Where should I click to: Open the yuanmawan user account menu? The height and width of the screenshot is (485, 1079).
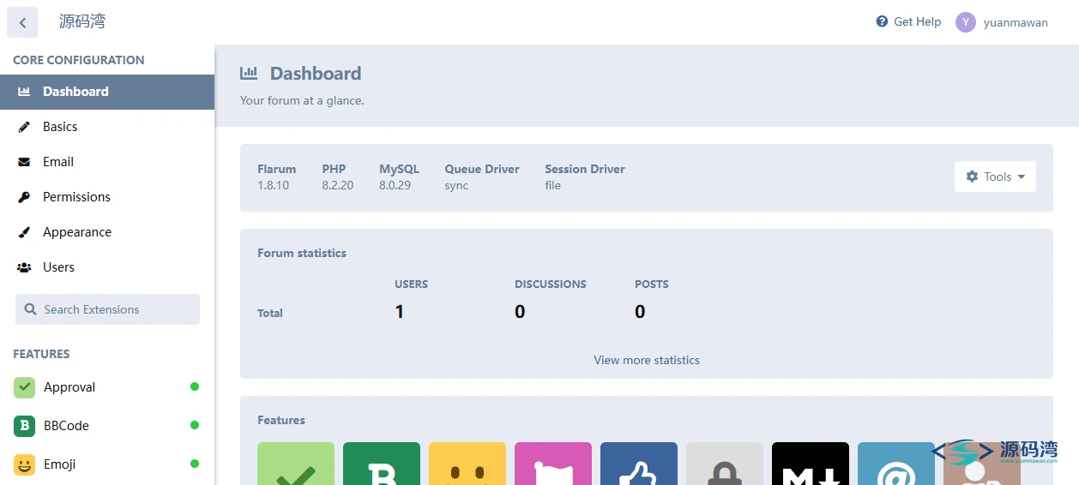click(x=1002, y=22)
